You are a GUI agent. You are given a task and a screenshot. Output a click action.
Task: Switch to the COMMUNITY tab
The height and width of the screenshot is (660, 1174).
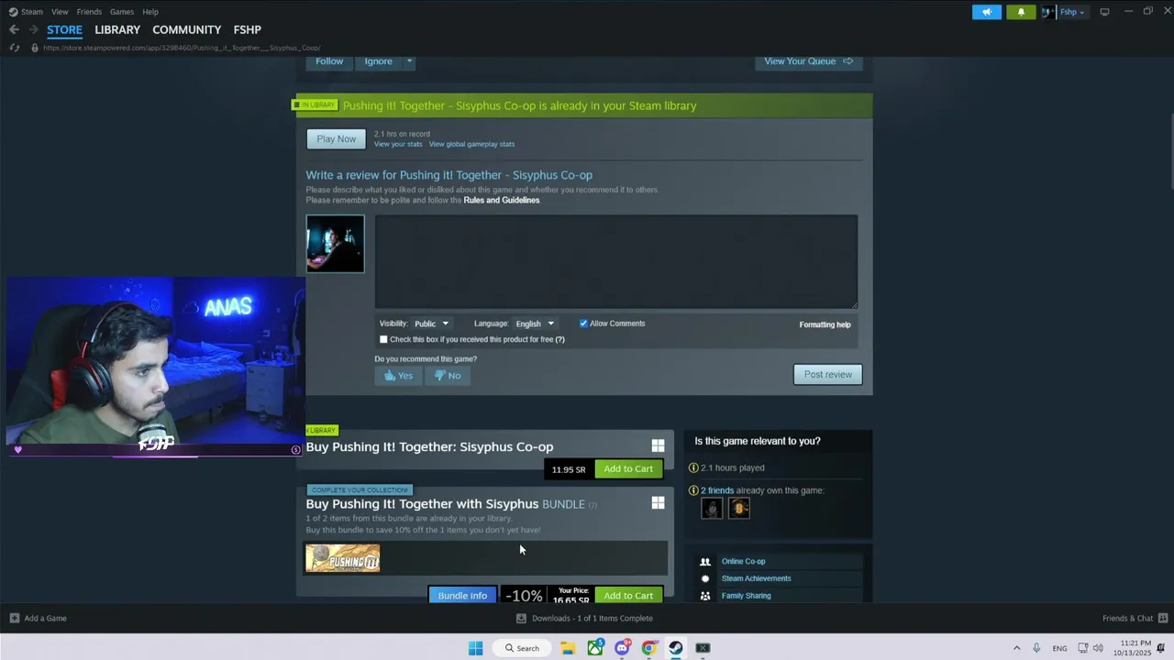point(187,29)
